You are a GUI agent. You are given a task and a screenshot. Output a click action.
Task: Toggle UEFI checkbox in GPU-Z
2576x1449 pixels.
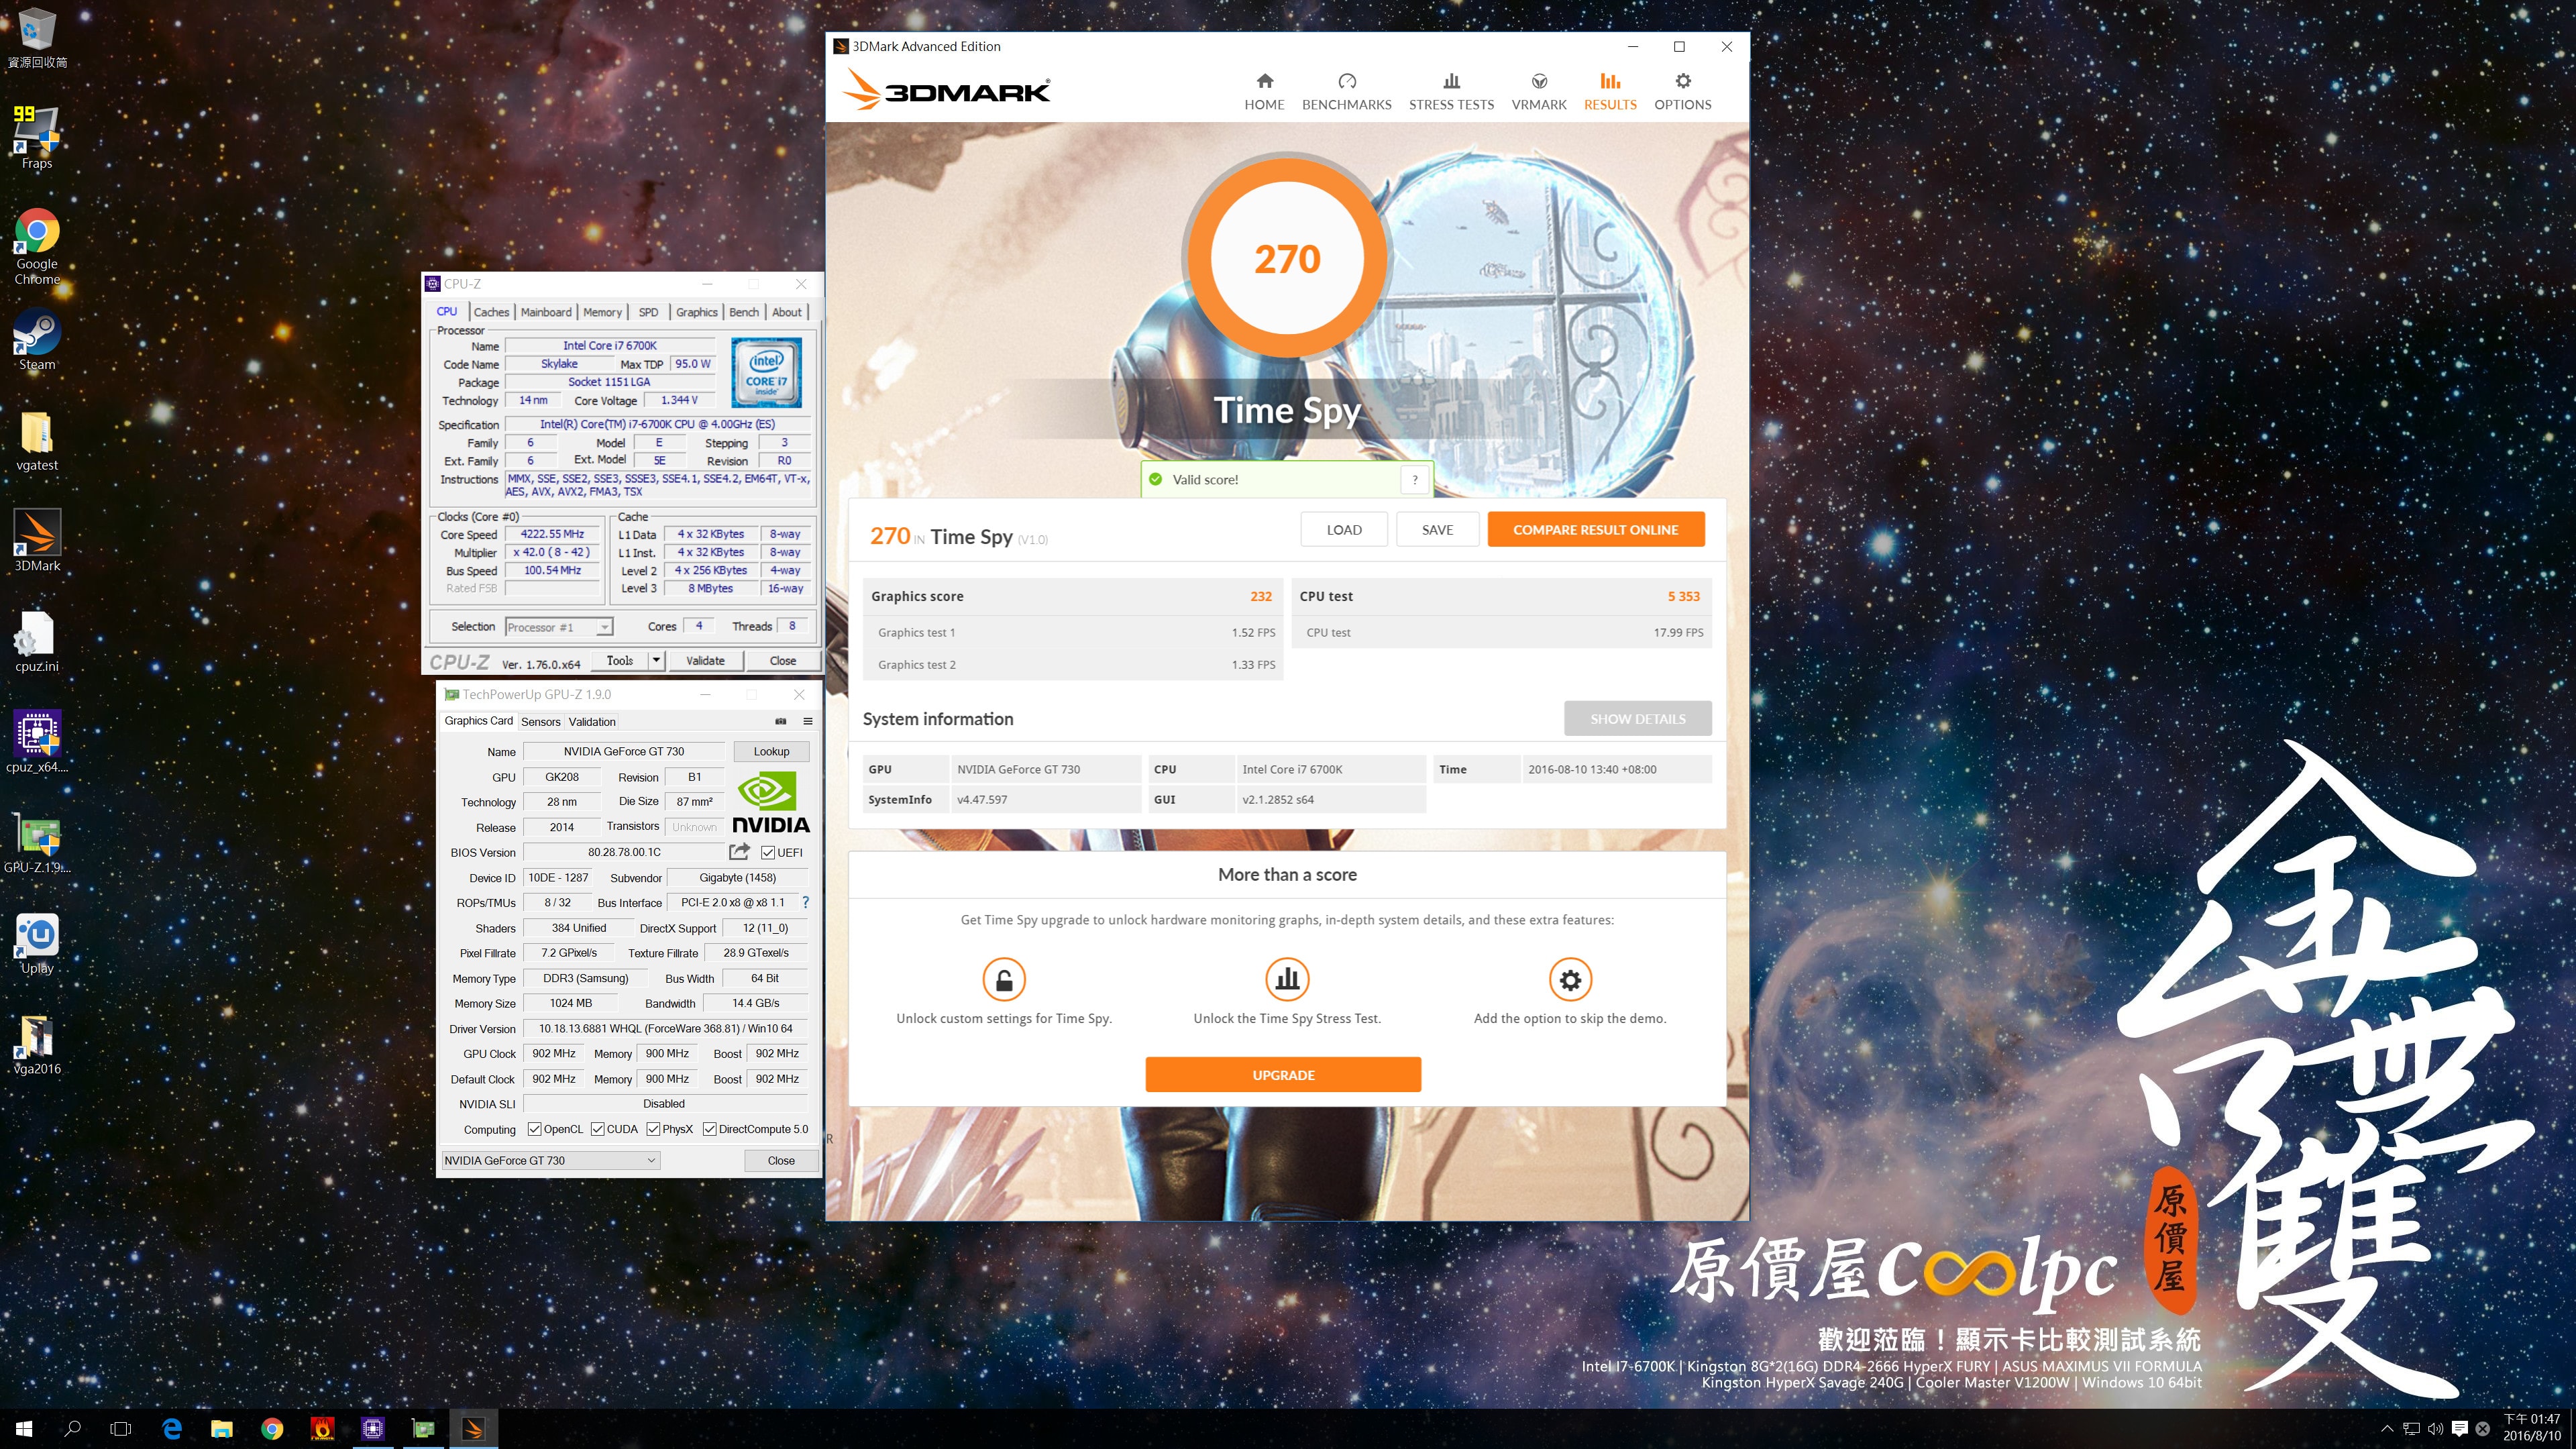click(x=768, y=852)
